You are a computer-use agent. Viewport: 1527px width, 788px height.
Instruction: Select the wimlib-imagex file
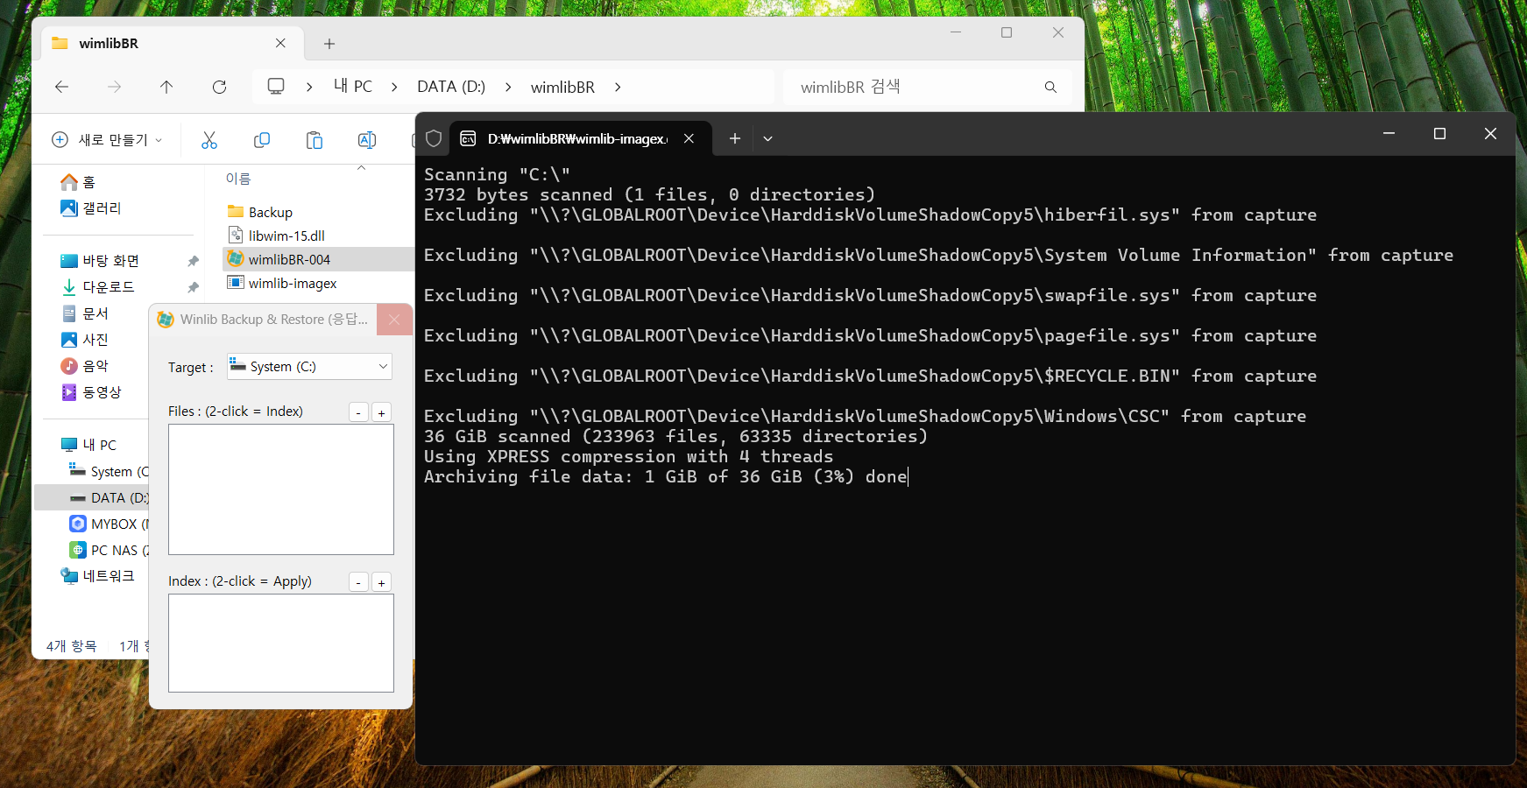(x=282, y=283)
